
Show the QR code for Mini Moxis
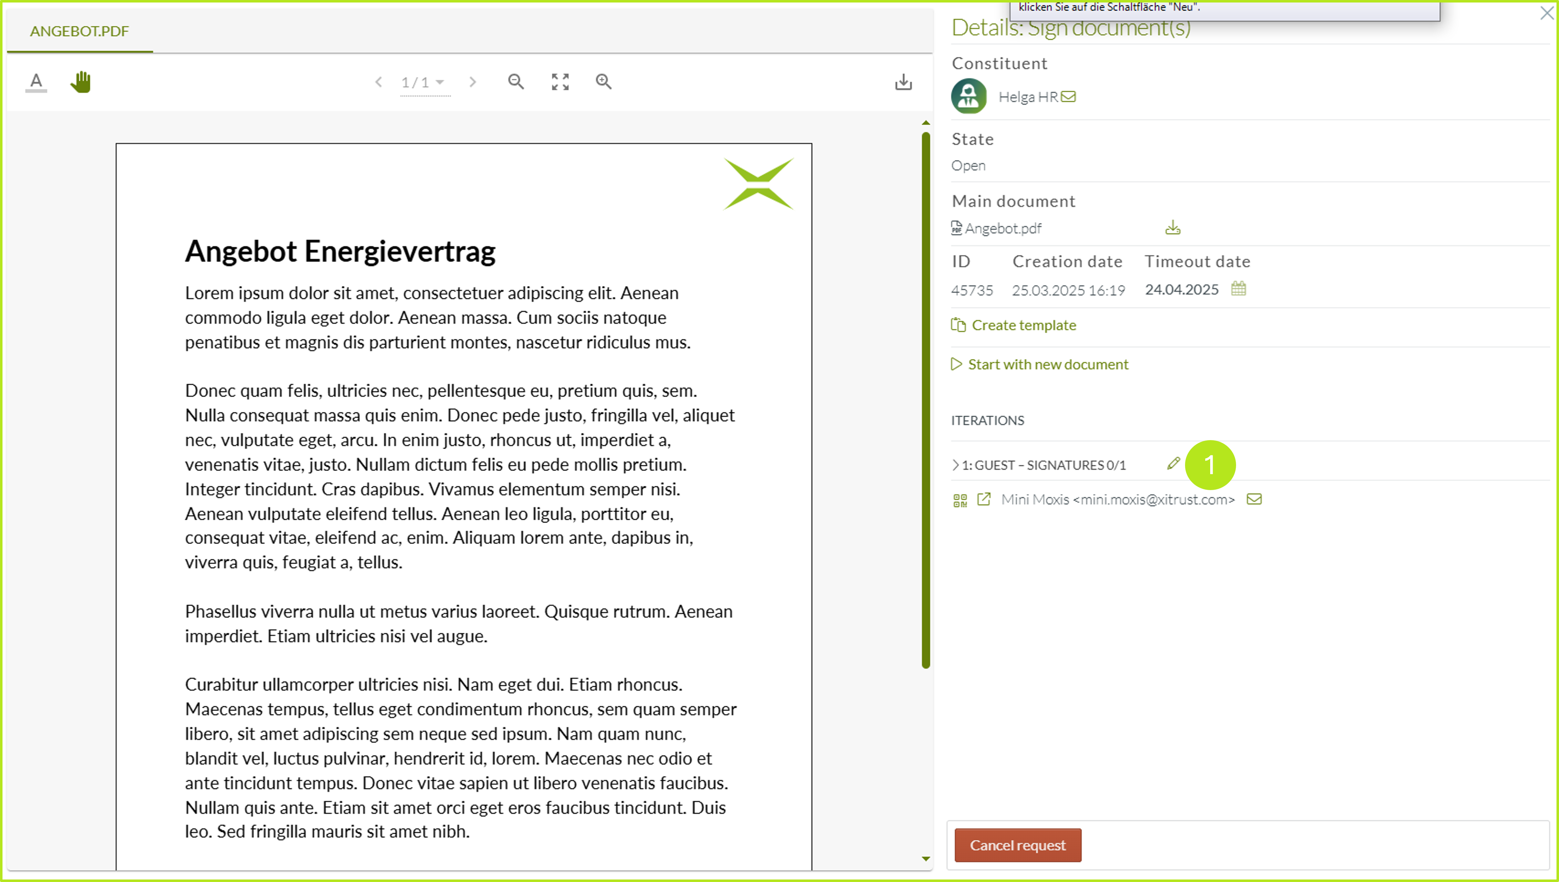[960, 500]
